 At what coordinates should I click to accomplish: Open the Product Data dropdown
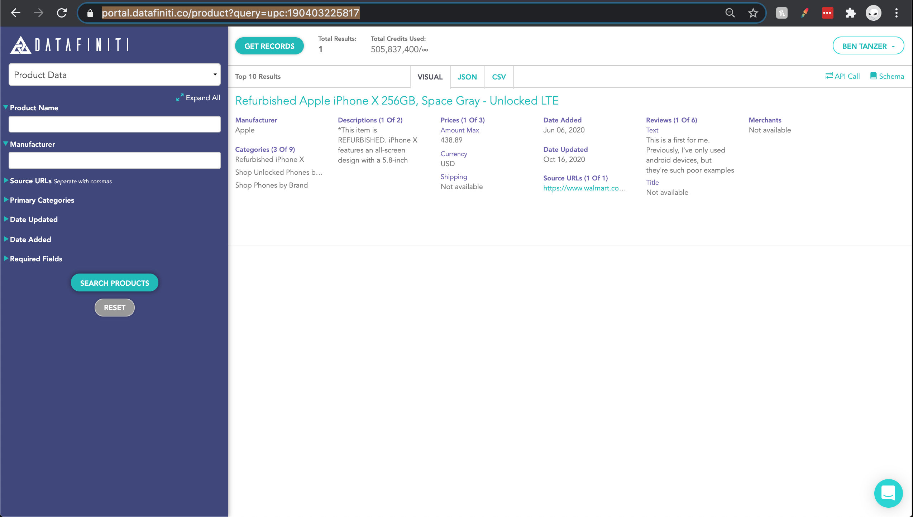115,75
